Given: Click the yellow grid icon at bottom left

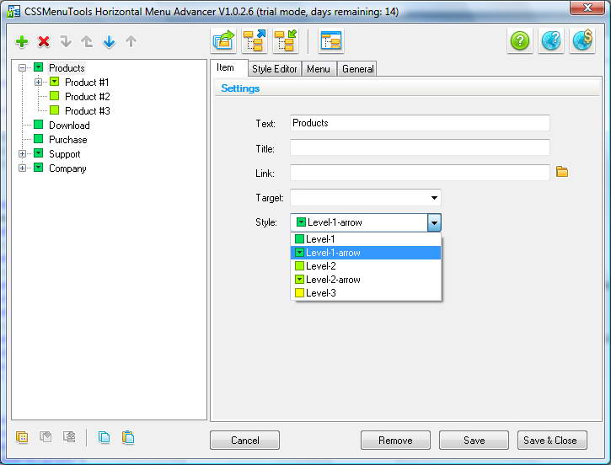Looking at the screenshot, I should tap(22, 437).
